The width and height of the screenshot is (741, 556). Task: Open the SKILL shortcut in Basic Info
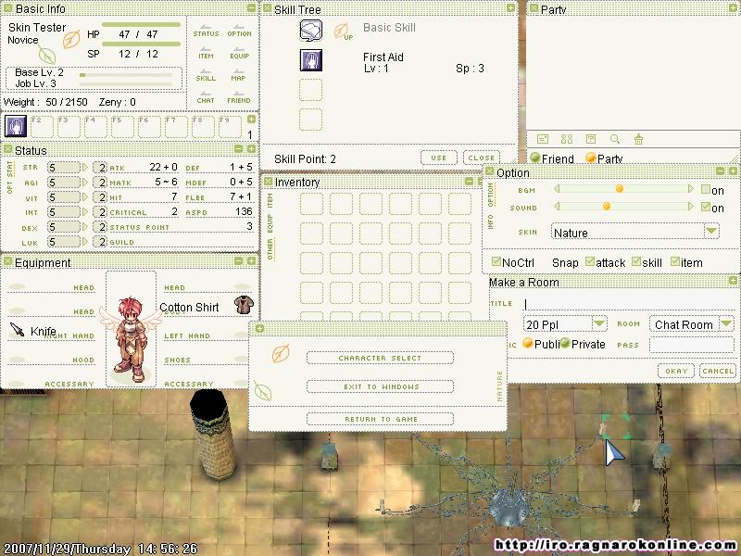pyautogui.click(x=206, y=75)
